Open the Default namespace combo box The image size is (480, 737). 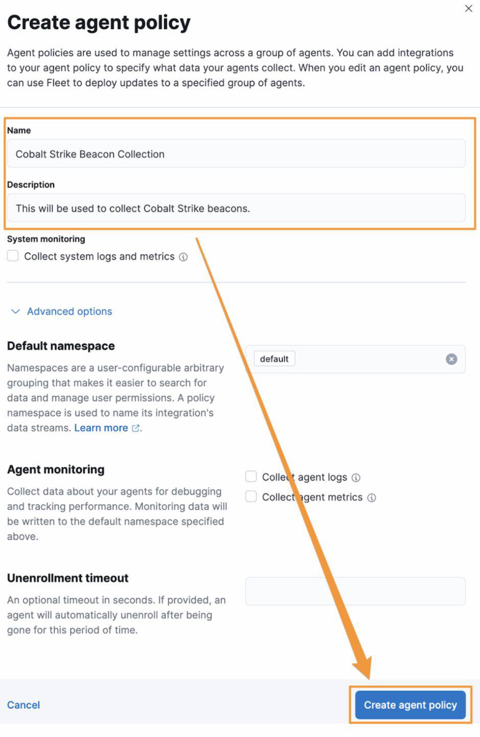tap(368, 359)
